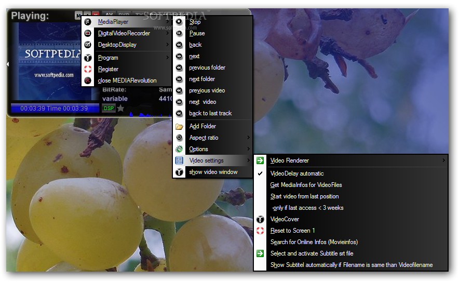Screen dimensions: 459x282
Task: Toggle the green DSP button
Action: [x=109, y=109]
